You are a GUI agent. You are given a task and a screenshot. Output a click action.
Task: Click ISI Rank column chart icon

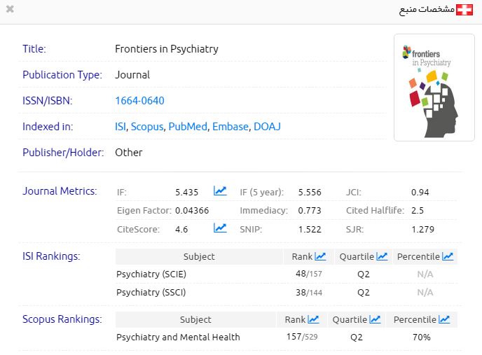[x=321, y=257]
